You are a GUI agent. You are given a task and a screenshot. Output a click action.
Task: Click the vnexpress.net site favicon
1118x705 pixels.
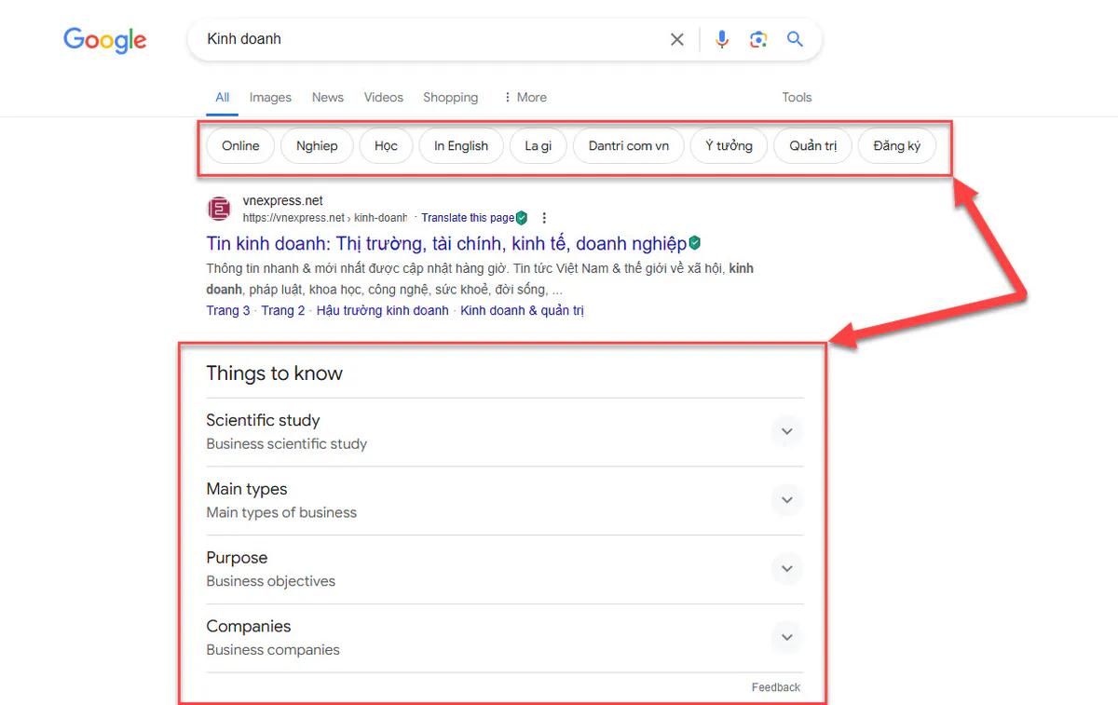click(x=219, y=209)
